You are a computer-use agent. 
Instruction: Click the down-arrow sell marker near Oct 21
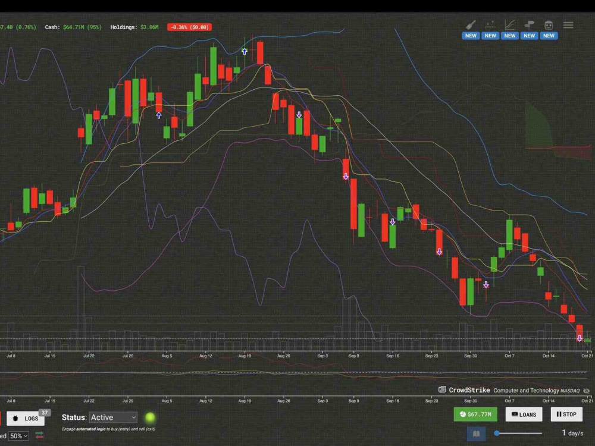click(x=580, y=338)
